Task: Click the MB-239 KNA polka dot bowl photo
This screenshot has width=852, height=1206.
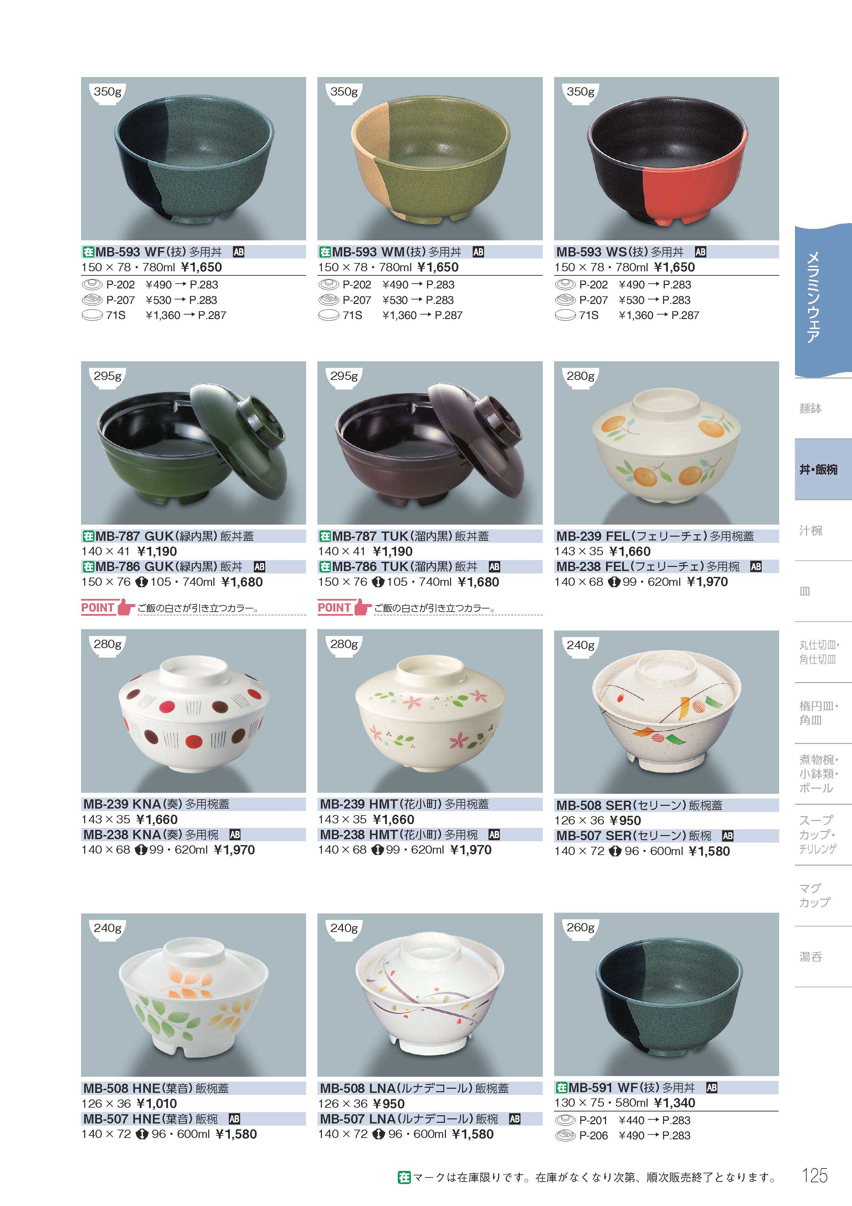Action: coord(194,711)
